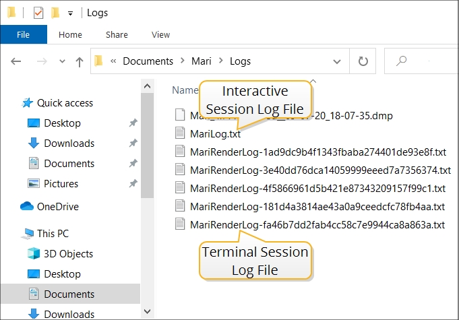Click the Up directory arrow

point(79,61)
